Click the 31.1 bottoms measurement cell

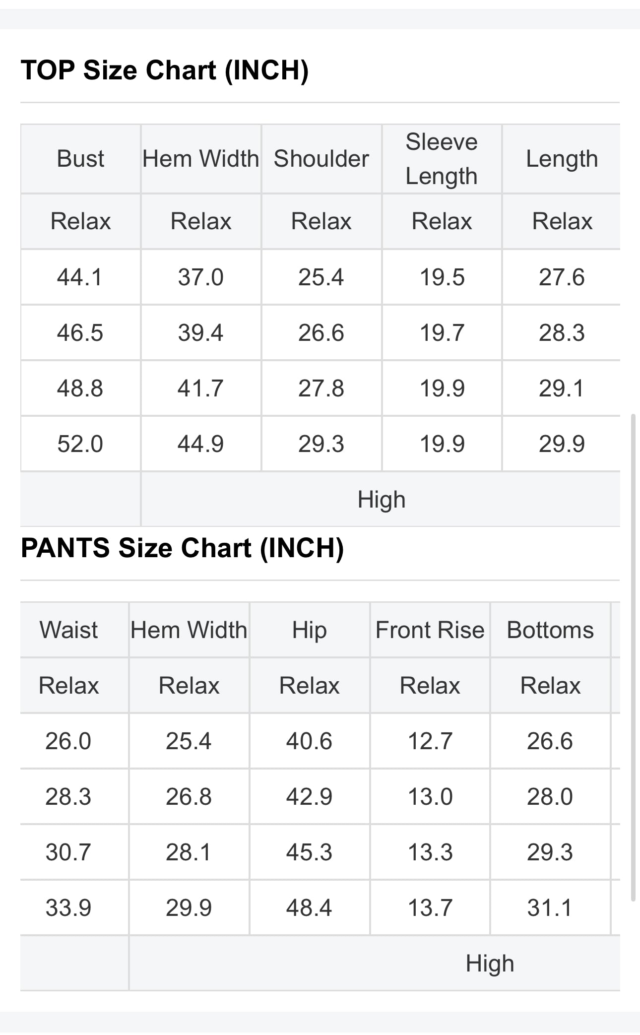[550, 908]
